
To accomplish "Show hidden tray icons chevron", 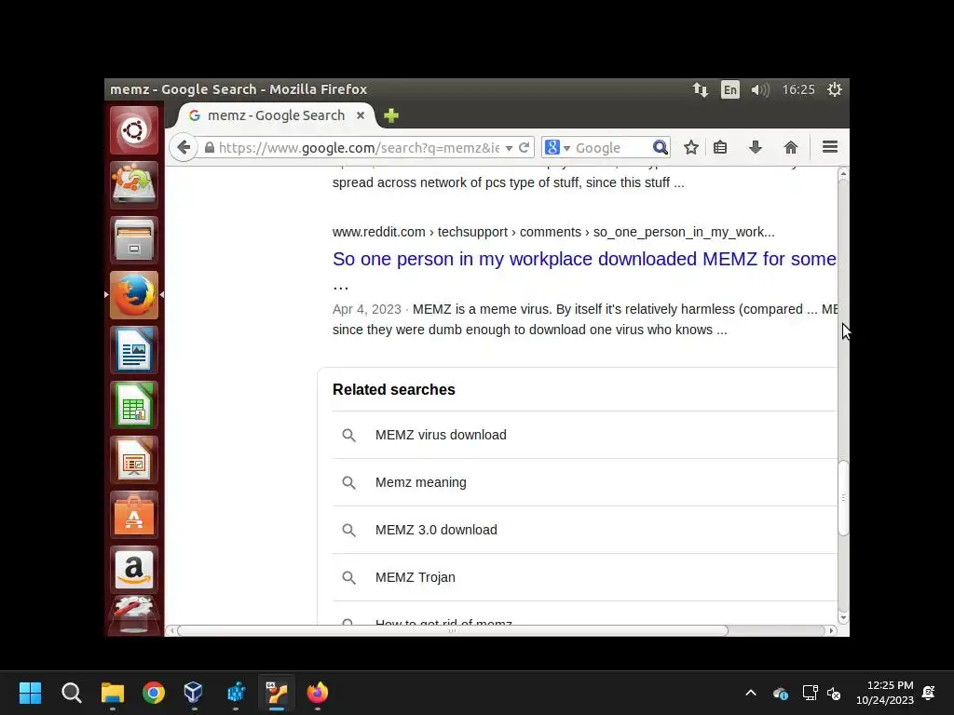I will [x=751, y=693].
